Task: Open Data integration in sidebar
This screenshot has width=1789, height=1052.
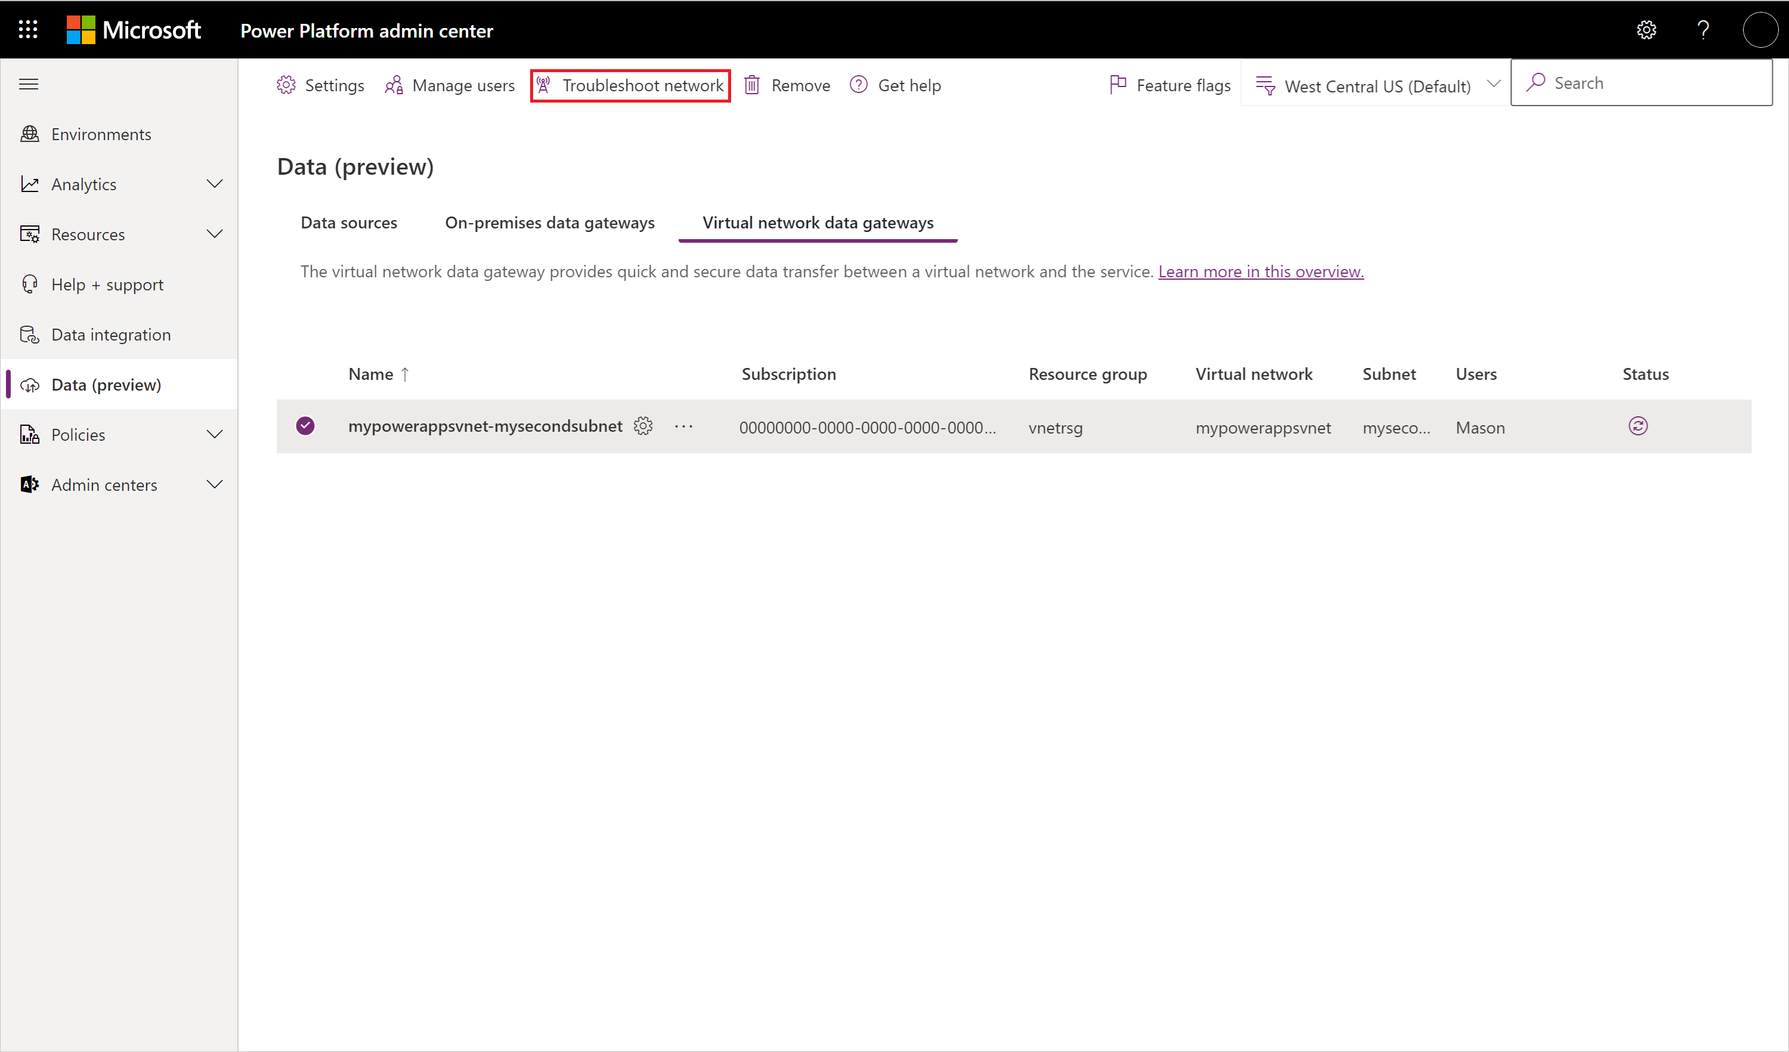Action: pyautogui.click(x=119, y=335)
